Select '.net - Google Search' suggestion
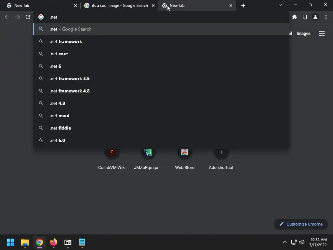The width and height of the screenshot is (333, 250). click(x=161, y=29)
